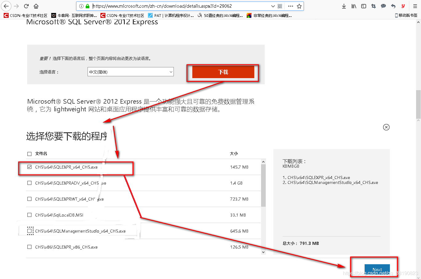Expand the 选择语言 language dropdown
This screenshot has height=279, width=421.
[131, 72]
